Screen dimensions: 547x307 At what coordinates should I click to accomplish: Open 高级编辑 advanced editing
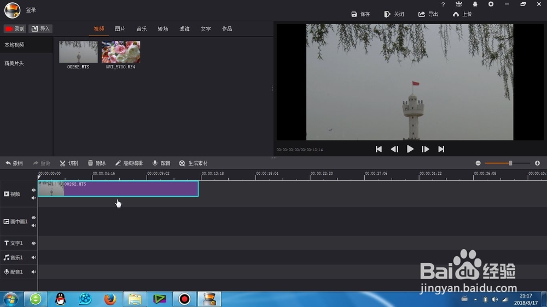coord(129,163)
